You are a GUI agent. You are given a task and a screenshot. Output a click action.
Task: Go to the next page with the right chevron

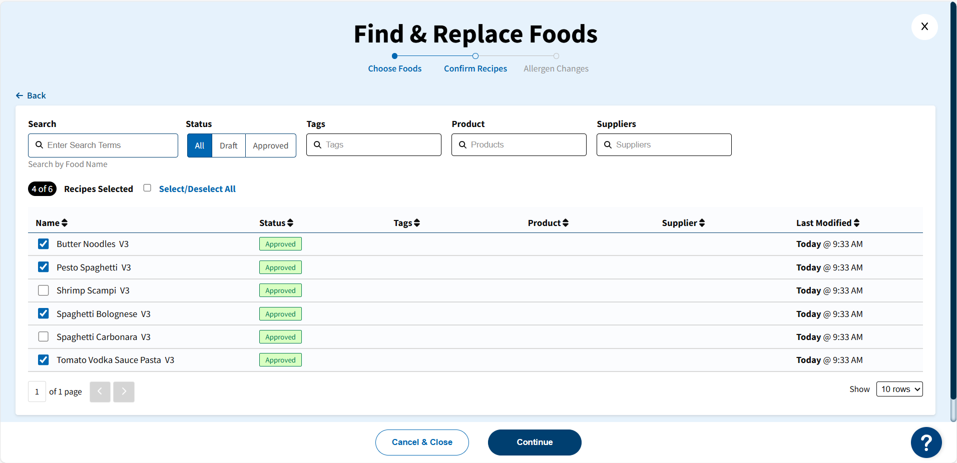[124, 391]
